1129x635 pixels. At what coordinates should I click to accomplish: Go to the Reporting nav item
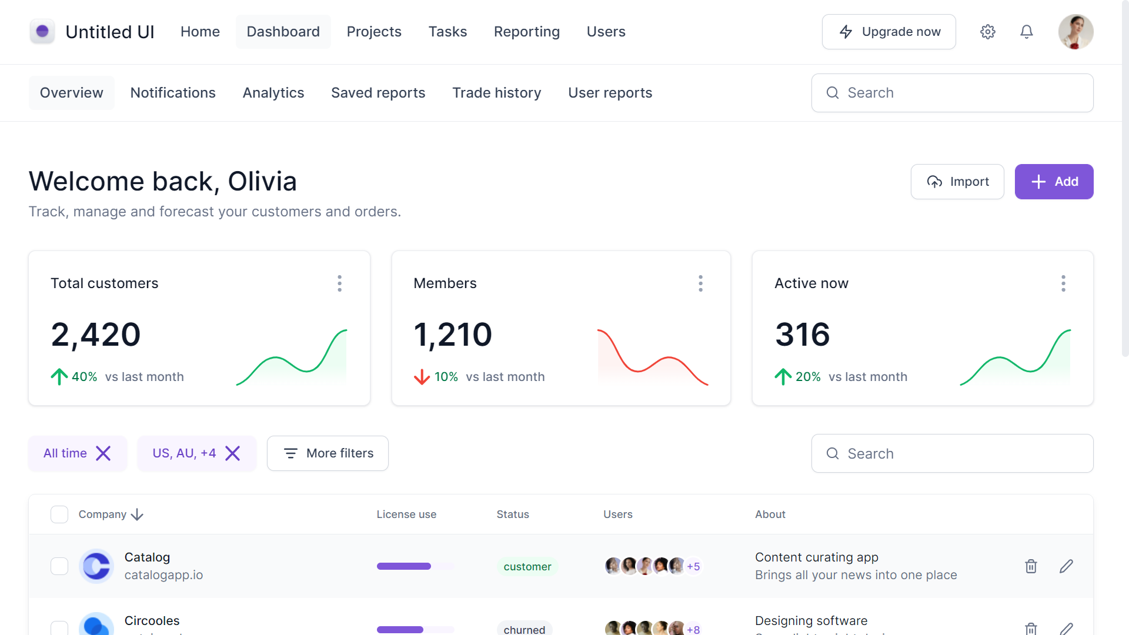click(526, 32)
